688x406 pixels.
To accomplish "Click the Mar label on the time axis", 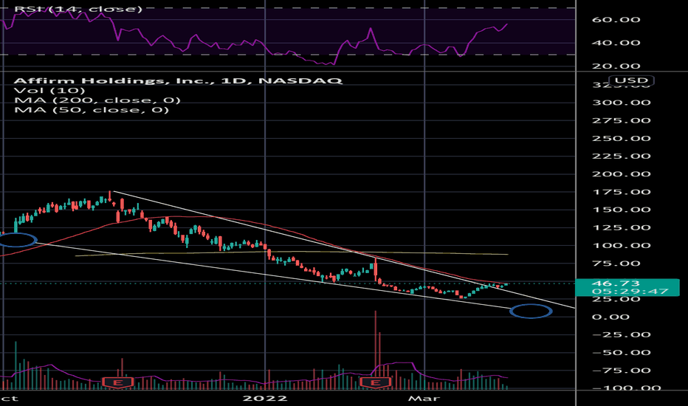I will click(424, 399).
